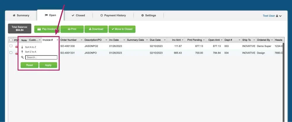The width and height of the screenshot is (292, 122).
Task: Open the Dept # column filter arrow
Action: 239,40
